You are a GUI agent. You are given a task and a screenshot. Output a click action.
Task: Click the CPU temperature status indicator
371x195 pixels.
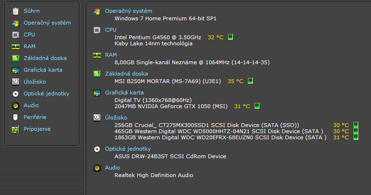[x=231, y=37]
